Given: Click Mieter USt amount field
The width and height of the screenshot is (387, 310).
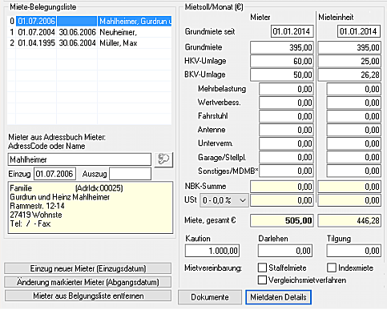Looking at the screenshot, I should 282,200.
